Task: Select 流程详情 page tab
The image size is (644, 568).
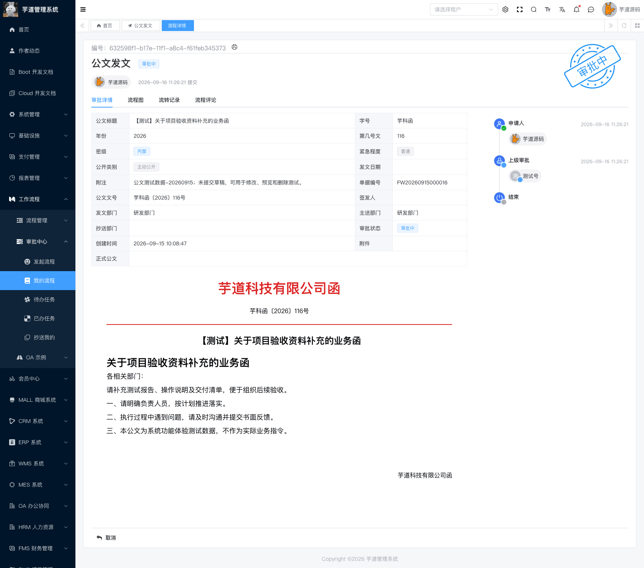Action: pos(177,25)
